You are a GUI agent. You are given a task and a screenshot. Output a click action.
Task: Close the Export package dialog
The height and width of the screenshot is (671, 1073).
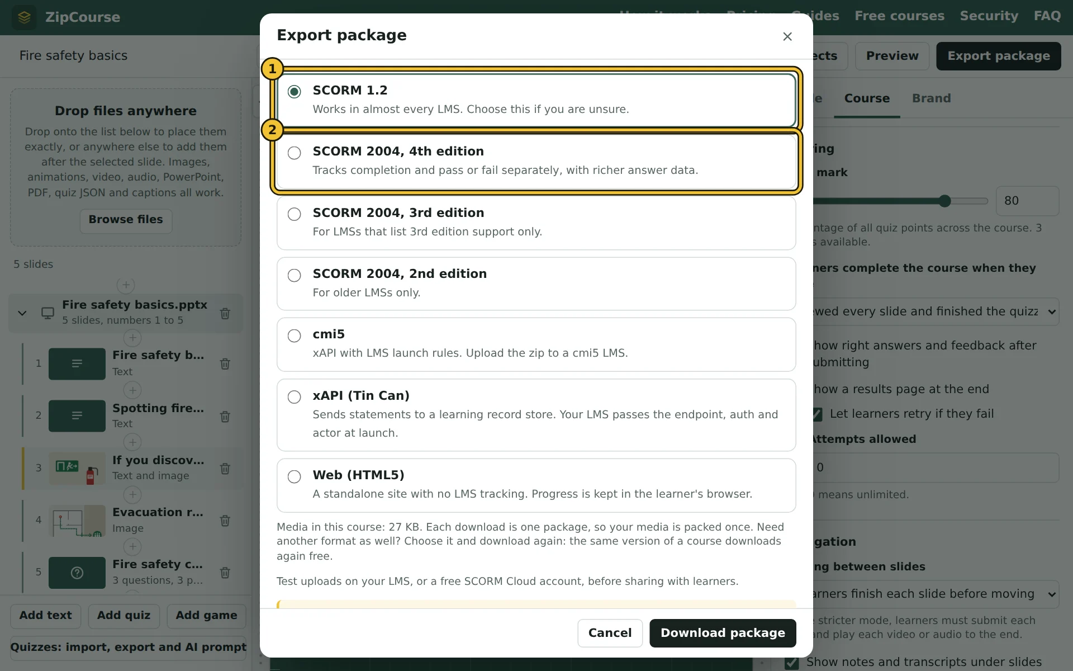coord(787,36)
